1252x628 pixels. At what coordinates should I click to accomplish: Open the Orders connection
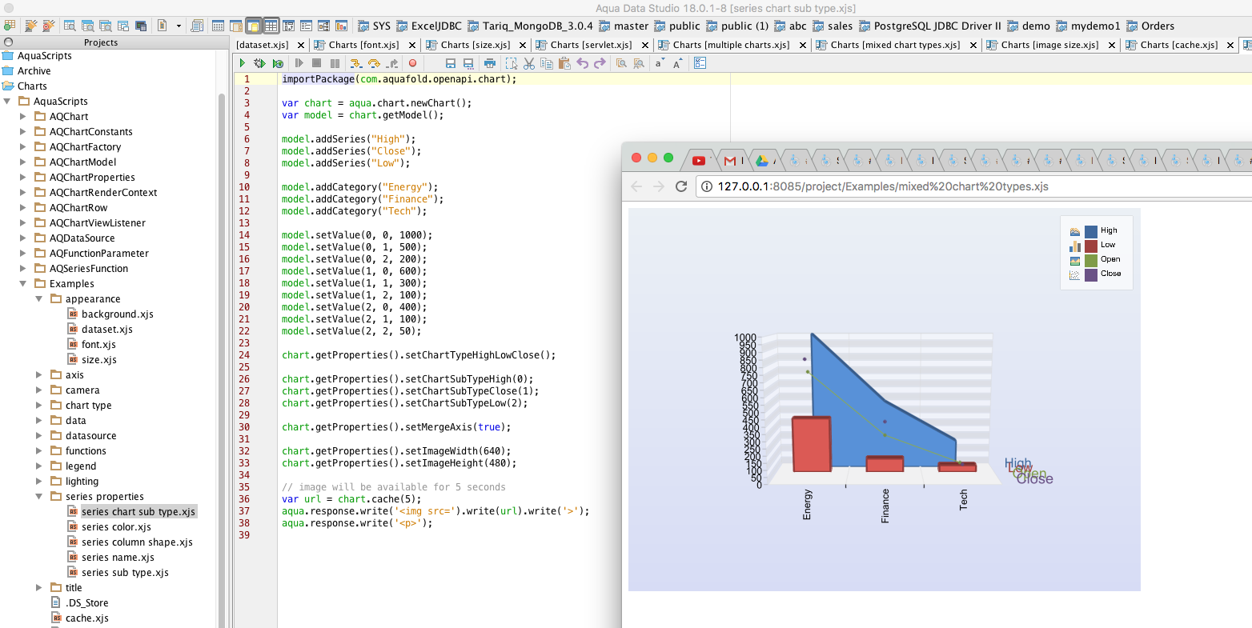tap(1150, 26)
